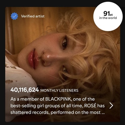Click the Verified artist label
Image resolution: width=125 pixels, height=125 pixels.
click(x=33, y=16)
